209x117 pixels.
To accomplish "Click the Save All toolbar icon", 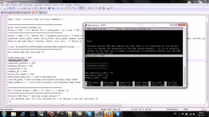I will point(14,8).
